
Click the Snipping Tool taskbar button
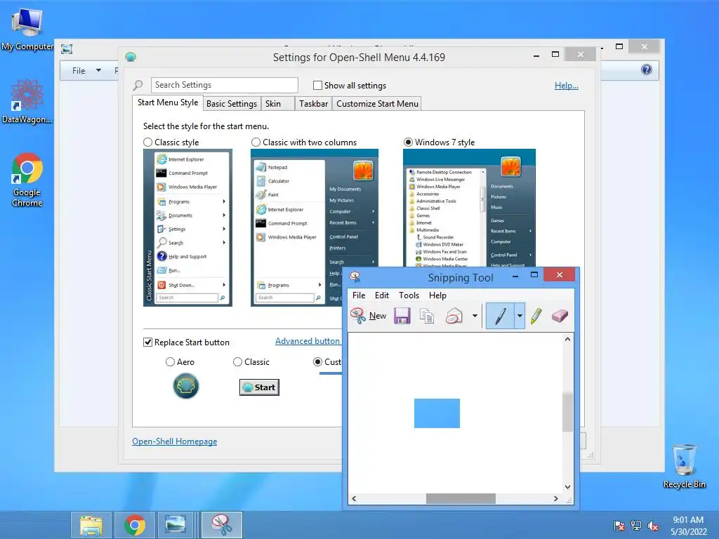coord(222,525)
